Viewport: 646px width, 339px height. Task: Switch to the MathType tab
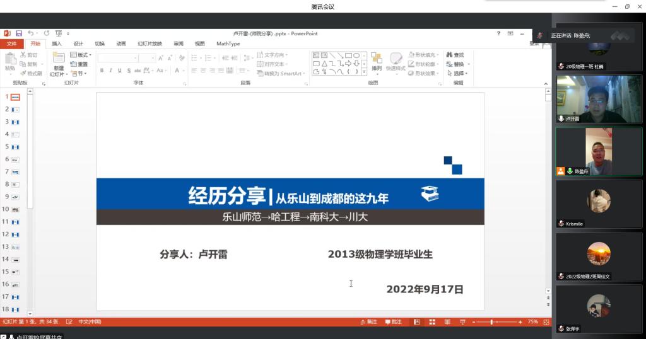[228, 43]
